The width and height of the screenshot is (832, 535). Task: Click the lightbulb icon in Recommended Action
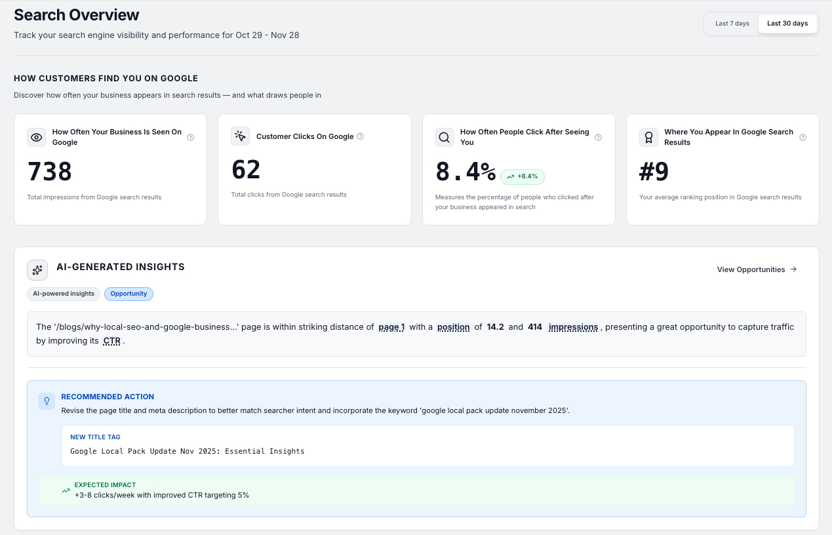46,401
